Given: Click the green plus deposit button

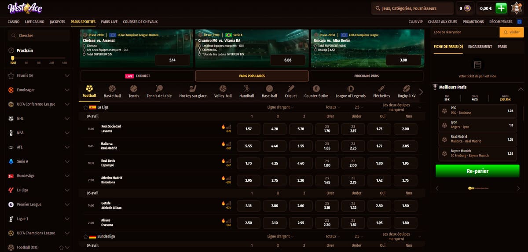Looking at the screenshot, I should click(501, 8).
